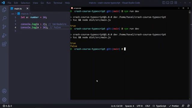Click the notifications bell in the status bar
This screenshot has width=192, height=108.
[188, 106]
